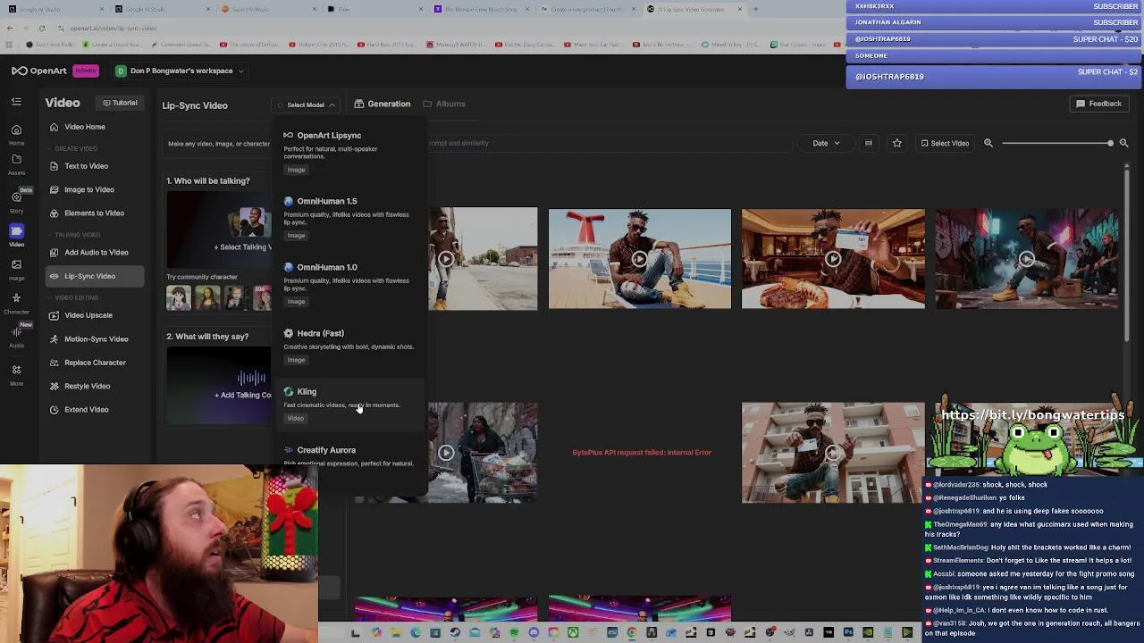The image size is (1144, 643).
Task: Open the More section icon
Action: (x=16, y=374)
